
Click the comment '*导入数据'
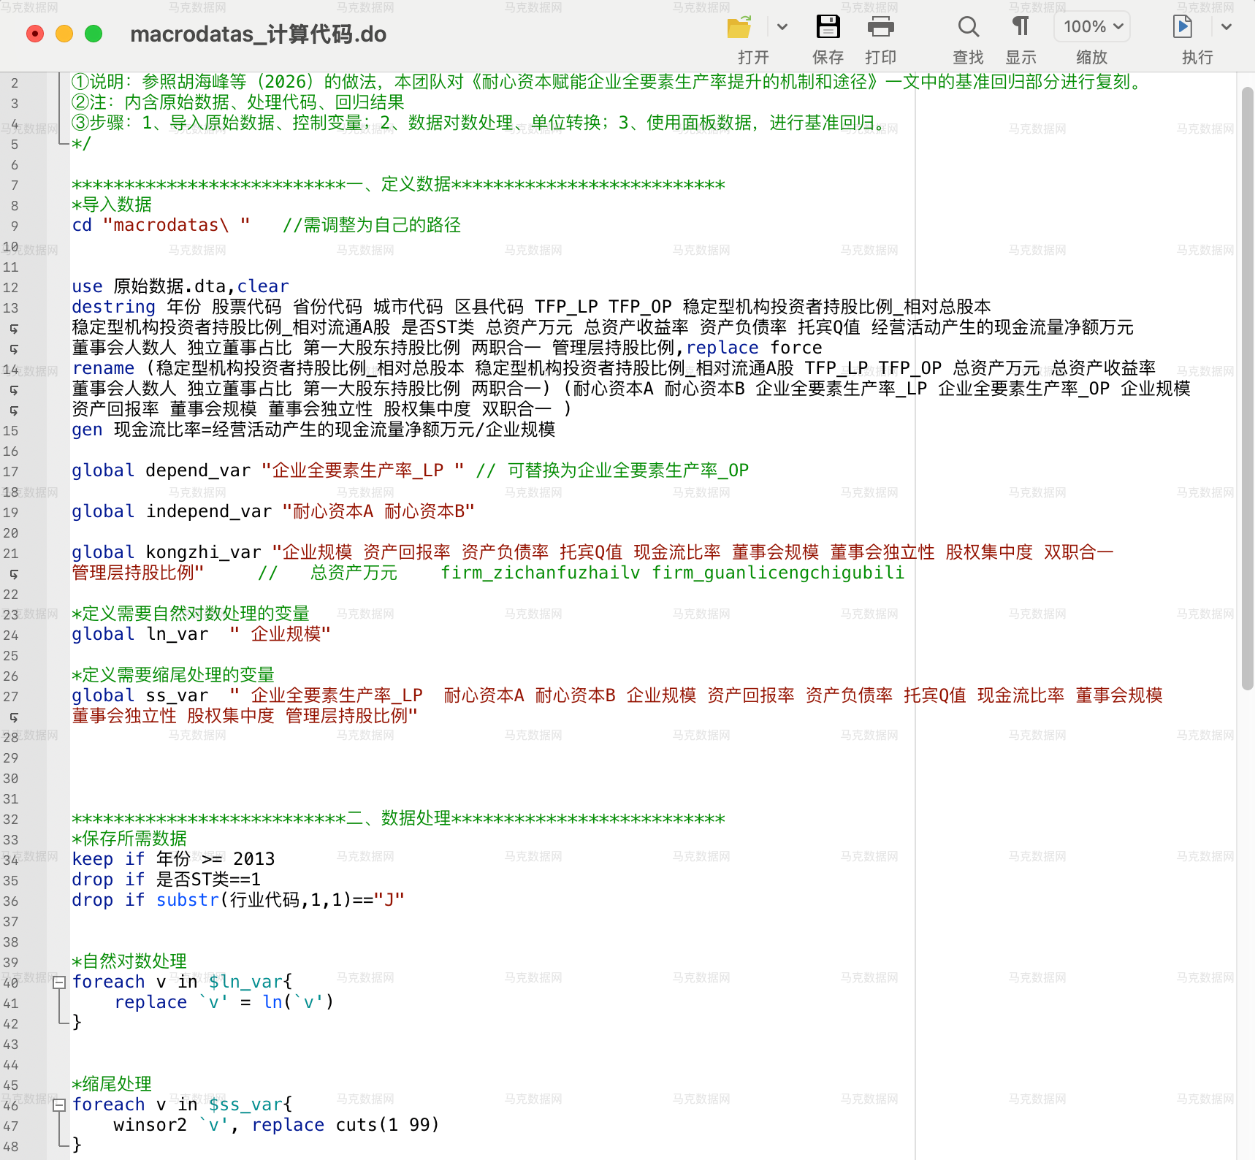(x=112, y=205)
